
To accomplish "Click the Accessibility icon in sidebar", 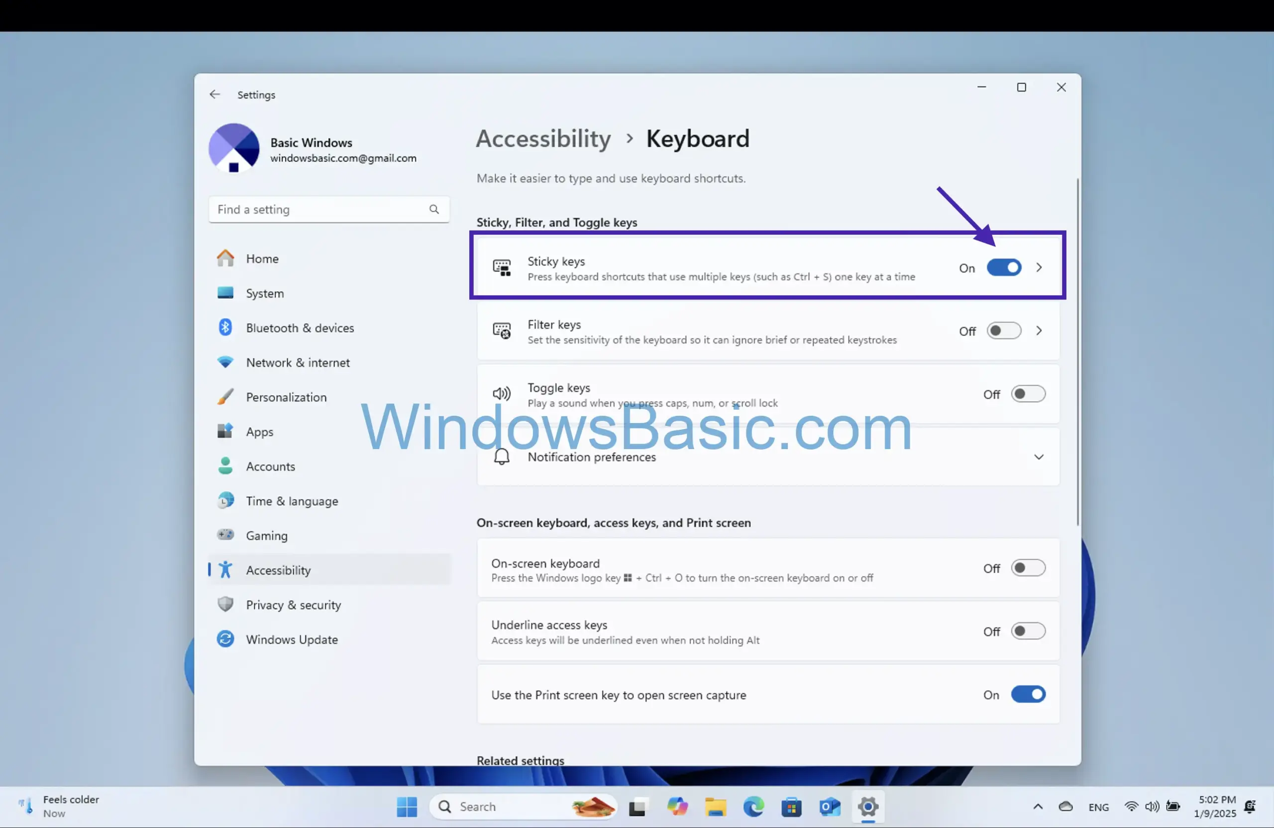I will click(x=225, y=569).
